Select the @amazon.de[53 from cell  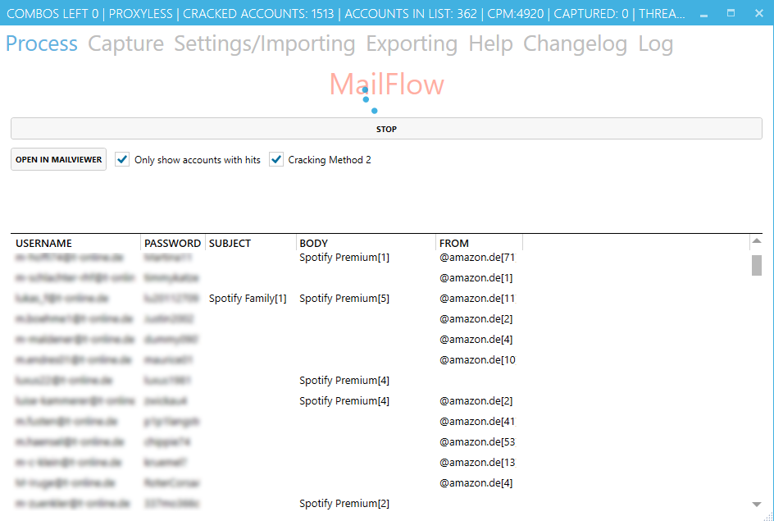coord(477,442)
